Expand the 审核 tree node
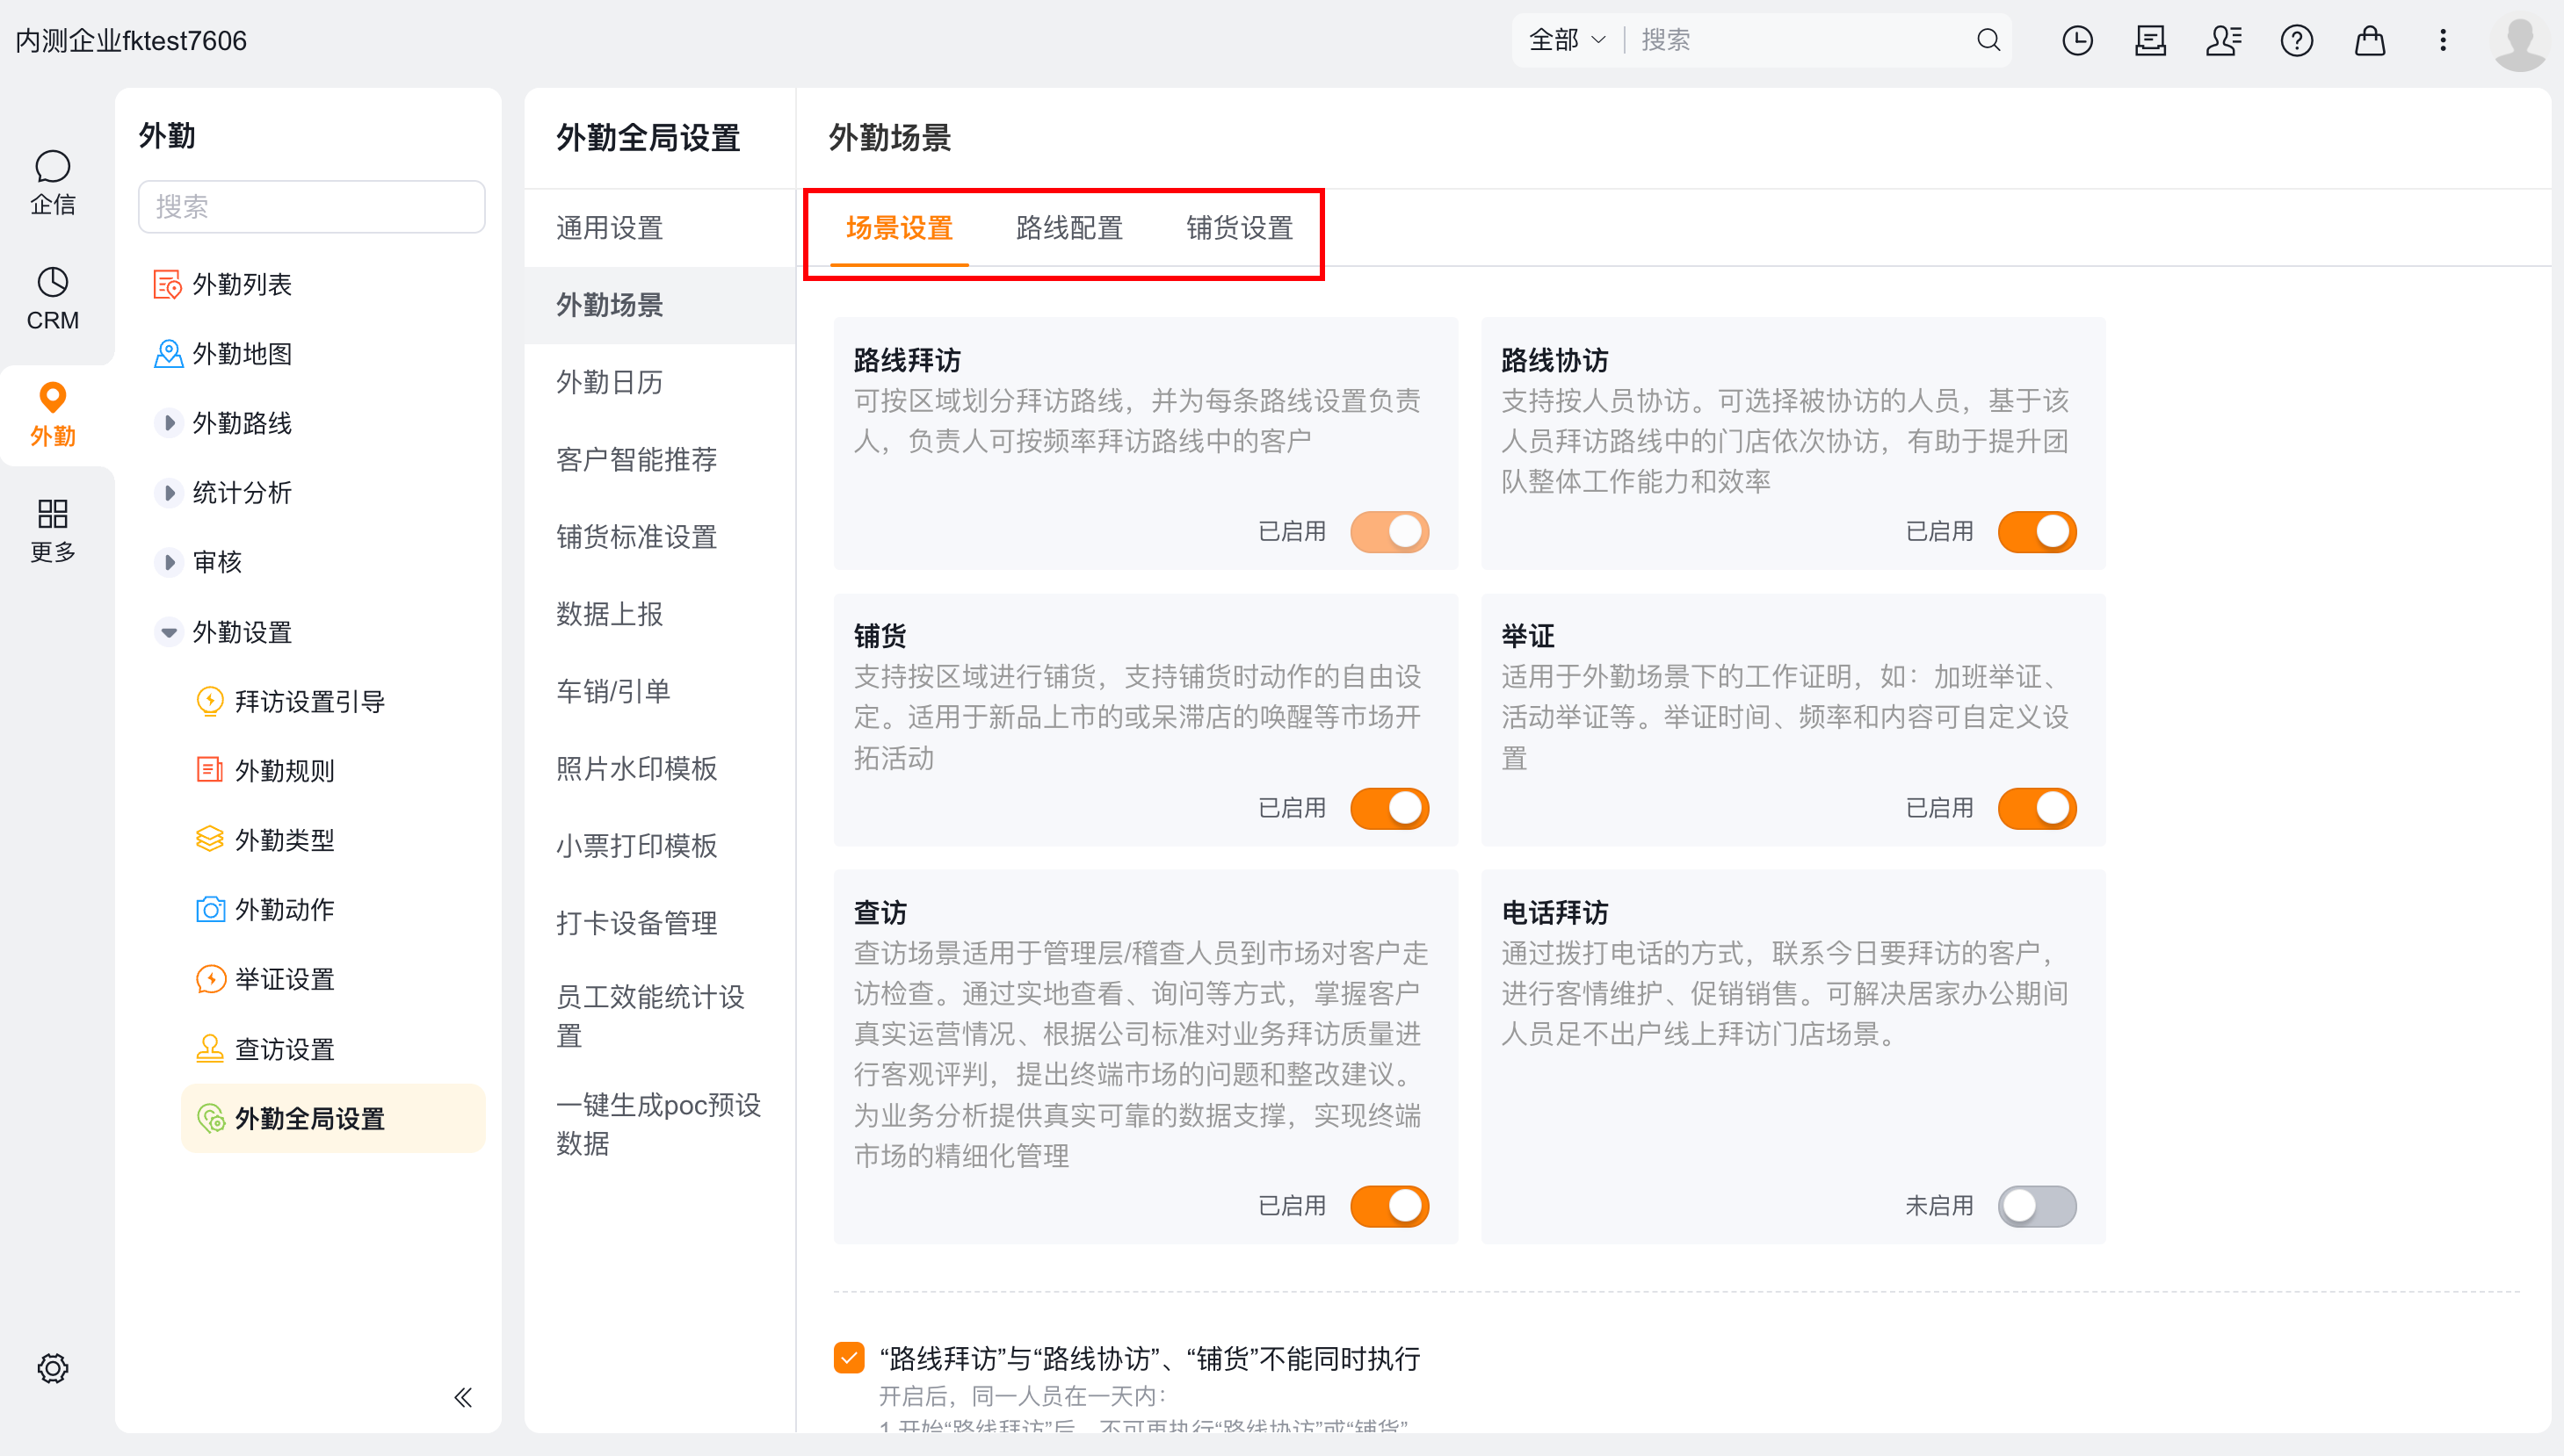Image resolution: width=2564 pixels, height=1456 pixels. pos(168,562)
